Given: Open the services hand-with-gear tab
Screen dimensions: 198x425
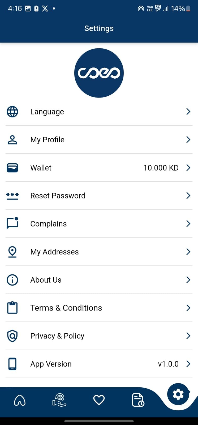Looking at the screenshot, I should click(59, 400).
